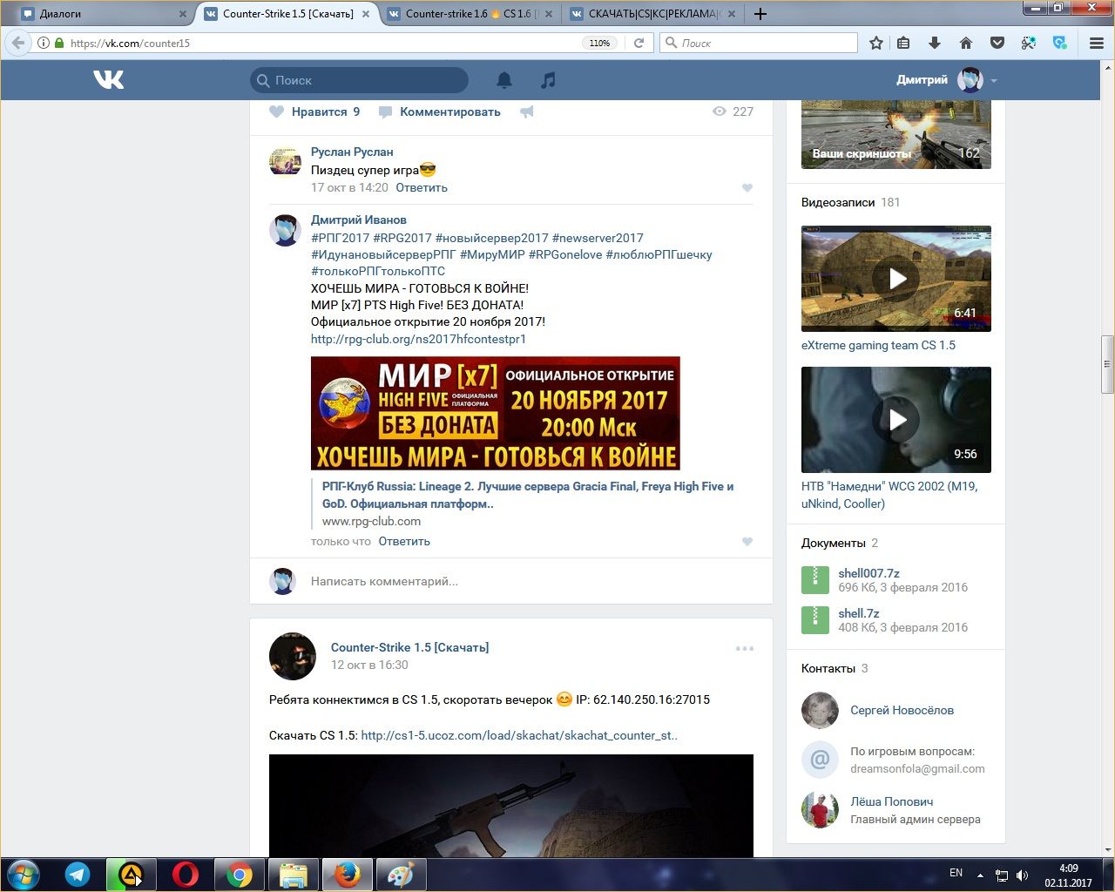Viewport: 1115px width, 892px height.
Task: Open the notifications bell
Action: pos(504,80)
